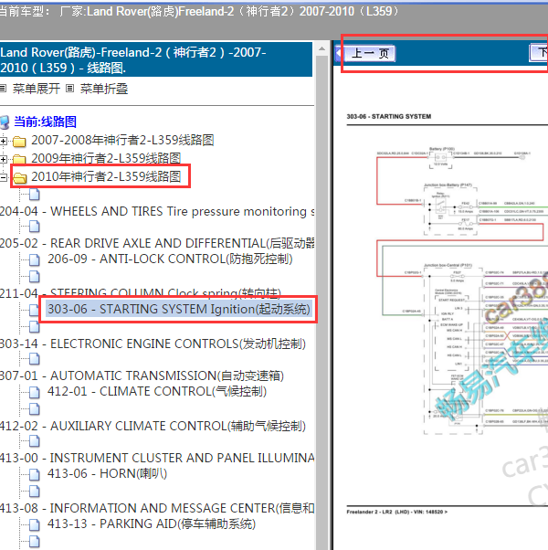Open 413-08 - INFORMATION AND MESSAGE CENTER
This screenshot has height=550, width=548.
(x=157, y=508)
